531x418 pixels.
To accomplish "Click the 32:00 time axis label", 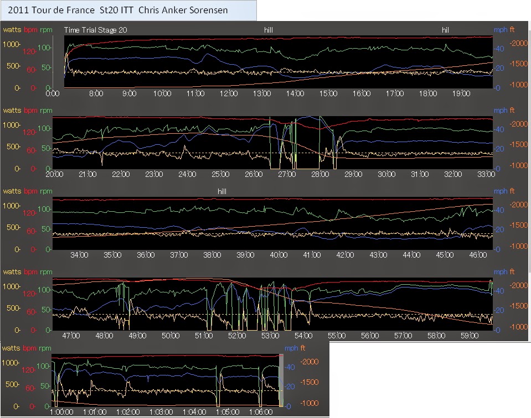I will coord(452,174).
